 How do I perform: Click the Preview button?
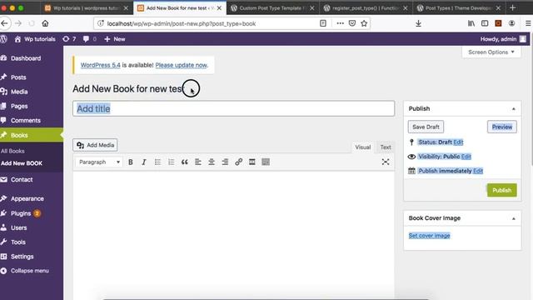click(502, 127)
